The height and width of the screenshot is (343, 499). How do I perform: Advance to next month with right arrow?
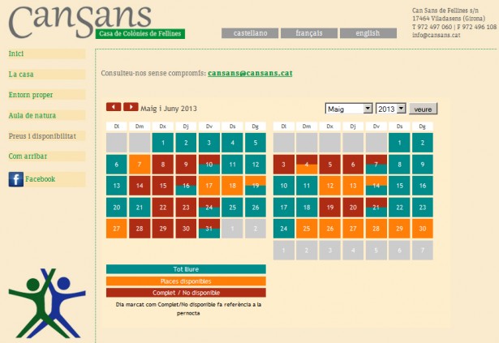131,107
